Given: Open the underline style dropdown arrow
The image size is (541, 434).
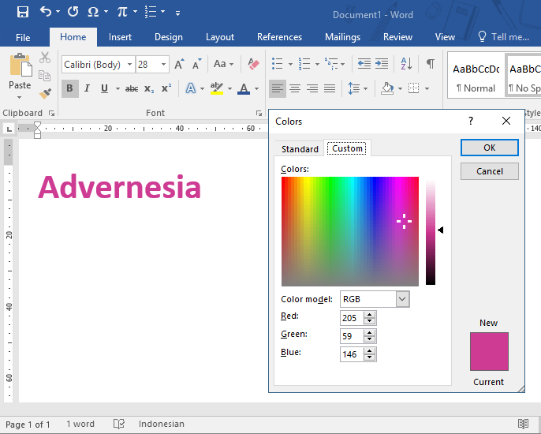Looking at the screenshot, I should point(118,88).
